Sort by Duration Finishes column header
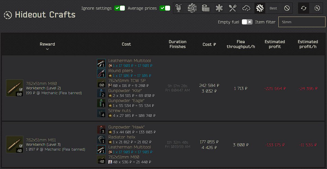 tap(178, 44)
